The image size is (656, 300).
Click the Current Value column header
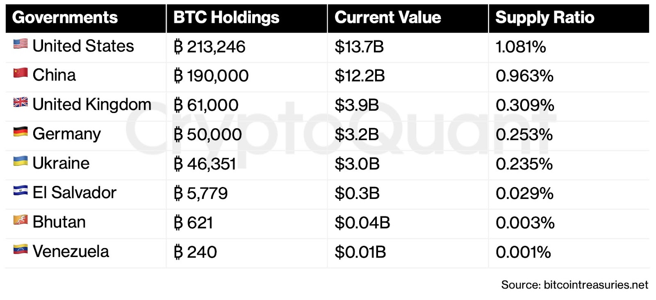coord(388,18)
